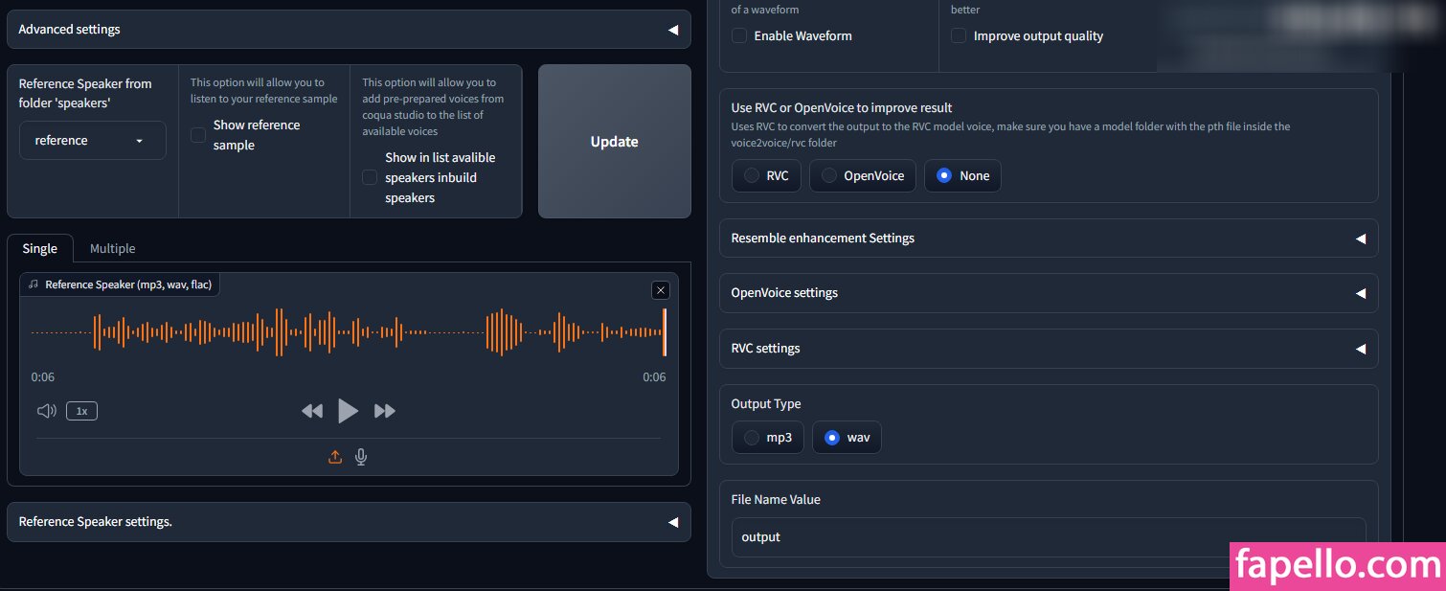Select the Single tab
The image size is (1446, 591).
40,249
